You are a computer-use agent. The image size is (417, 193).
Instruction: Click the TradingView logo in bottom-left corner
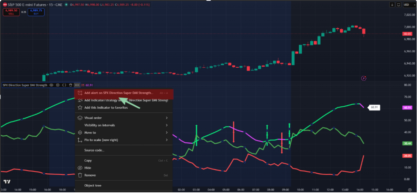tap(7, 182)
